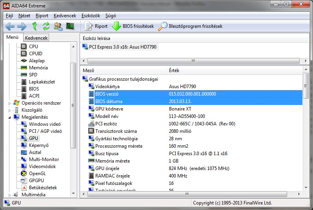The image size is (313, 210).
Task: Collapse the Megjelenítés node
Action: click(x=9, y=118)
